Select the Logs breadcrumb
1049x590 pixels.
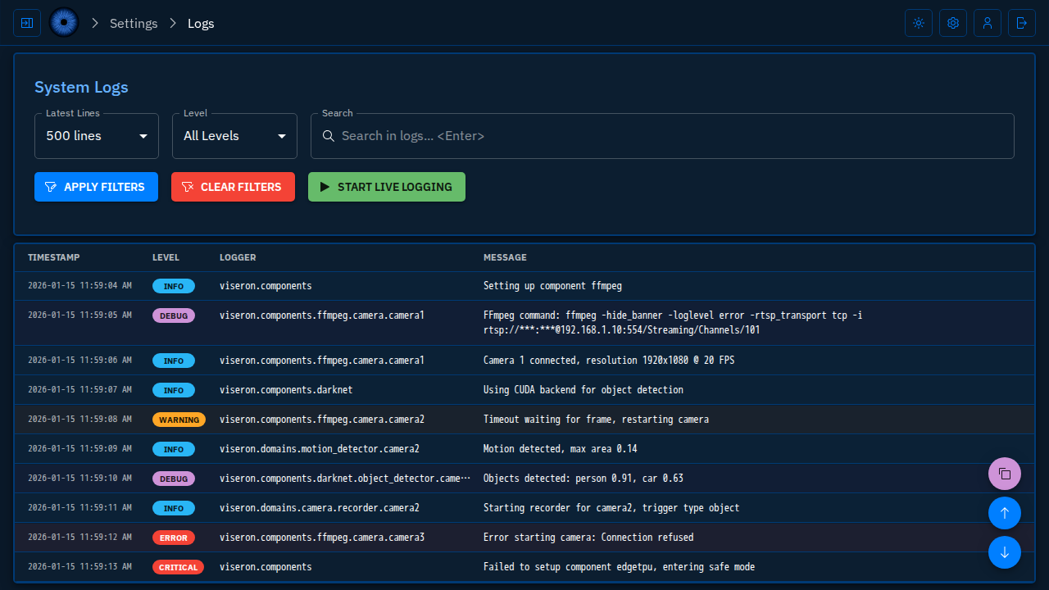(201, 23)
